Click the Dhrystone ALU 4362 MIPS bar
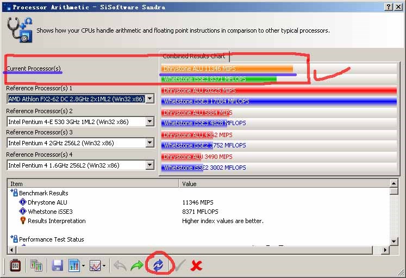The image size is (406, 278). [x=187, y=135]
